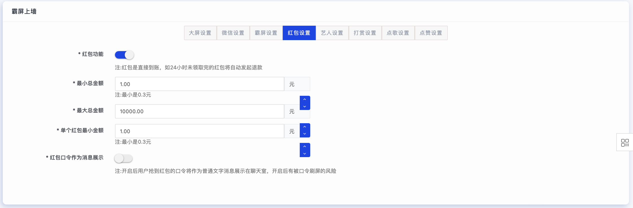The image size is (633, 208).
Task: Open the 点赞设置 tab
Action: [431, 33]
